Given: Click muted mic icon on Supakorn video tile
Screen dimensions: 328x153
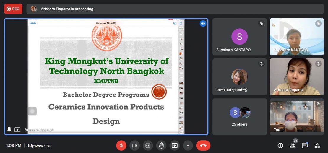Looking at the screenshot, I should coord(318,23).
